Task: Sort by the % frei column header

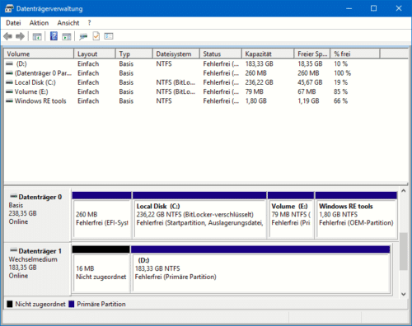Action: pyautogui.click(x=355, y=54)
